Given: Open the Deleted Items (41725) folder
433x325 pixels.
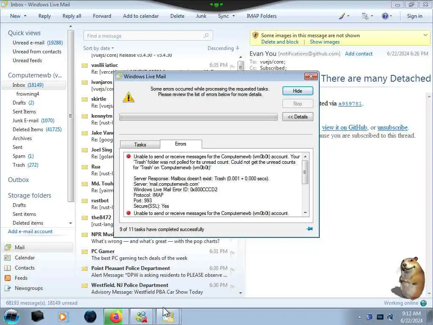Looking at the screenshot, I should (x=37, y=129).
